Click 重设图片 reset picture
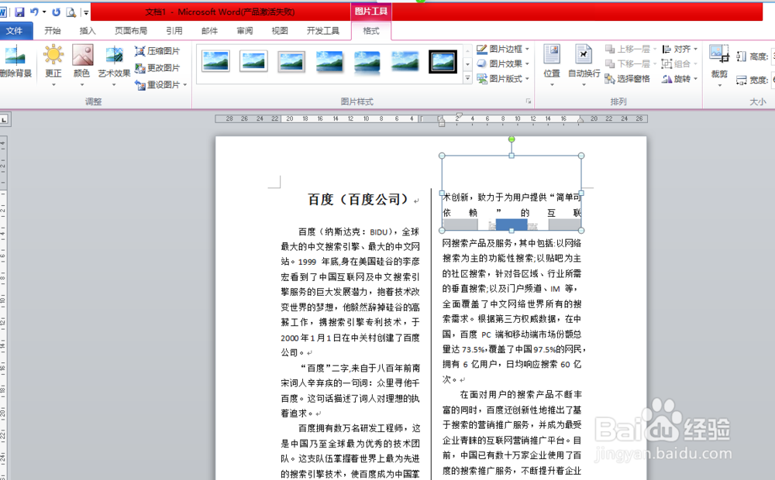The image size is (775, 480). point(157,85)
